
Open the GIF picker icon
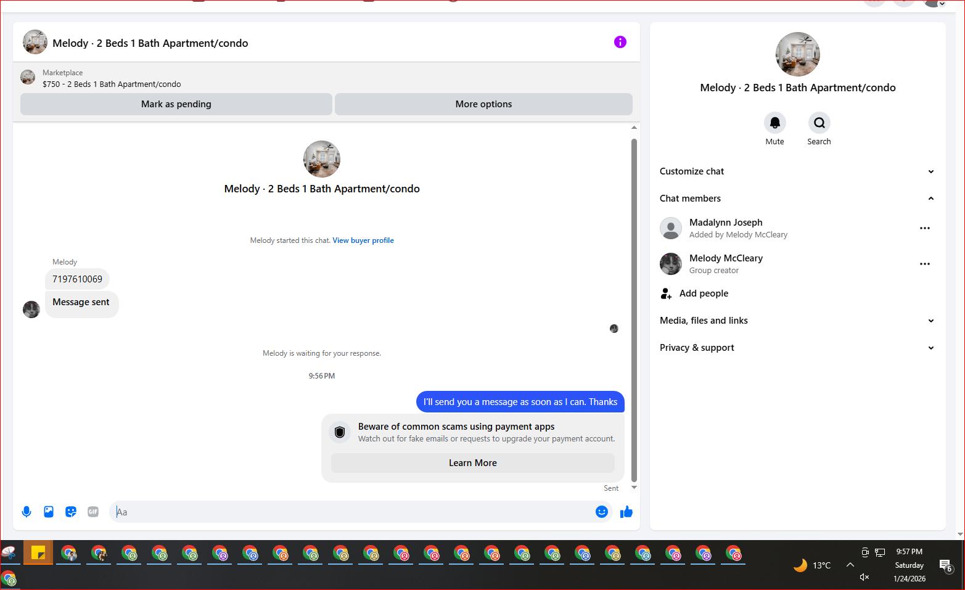click(x=93, y=512)
